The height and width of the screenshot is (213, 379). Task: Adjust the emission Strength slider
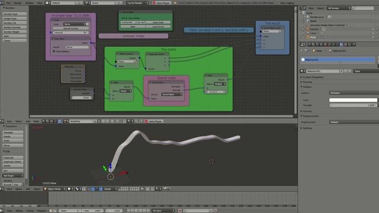coord(353,105)
